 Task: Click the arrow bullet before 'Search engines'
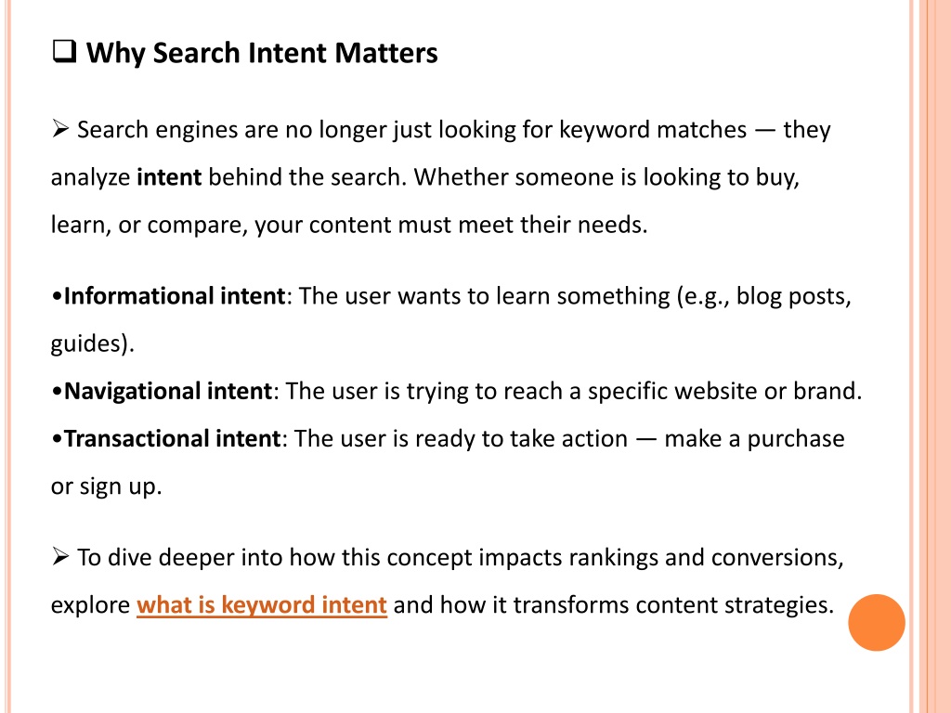(60, 128)
